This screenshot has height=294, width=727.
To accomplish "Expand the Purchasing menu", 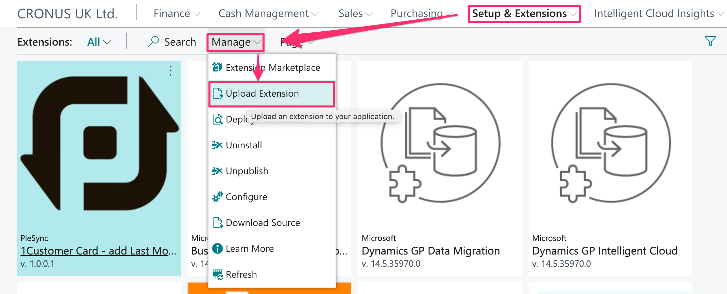I will tap(421, 14).
